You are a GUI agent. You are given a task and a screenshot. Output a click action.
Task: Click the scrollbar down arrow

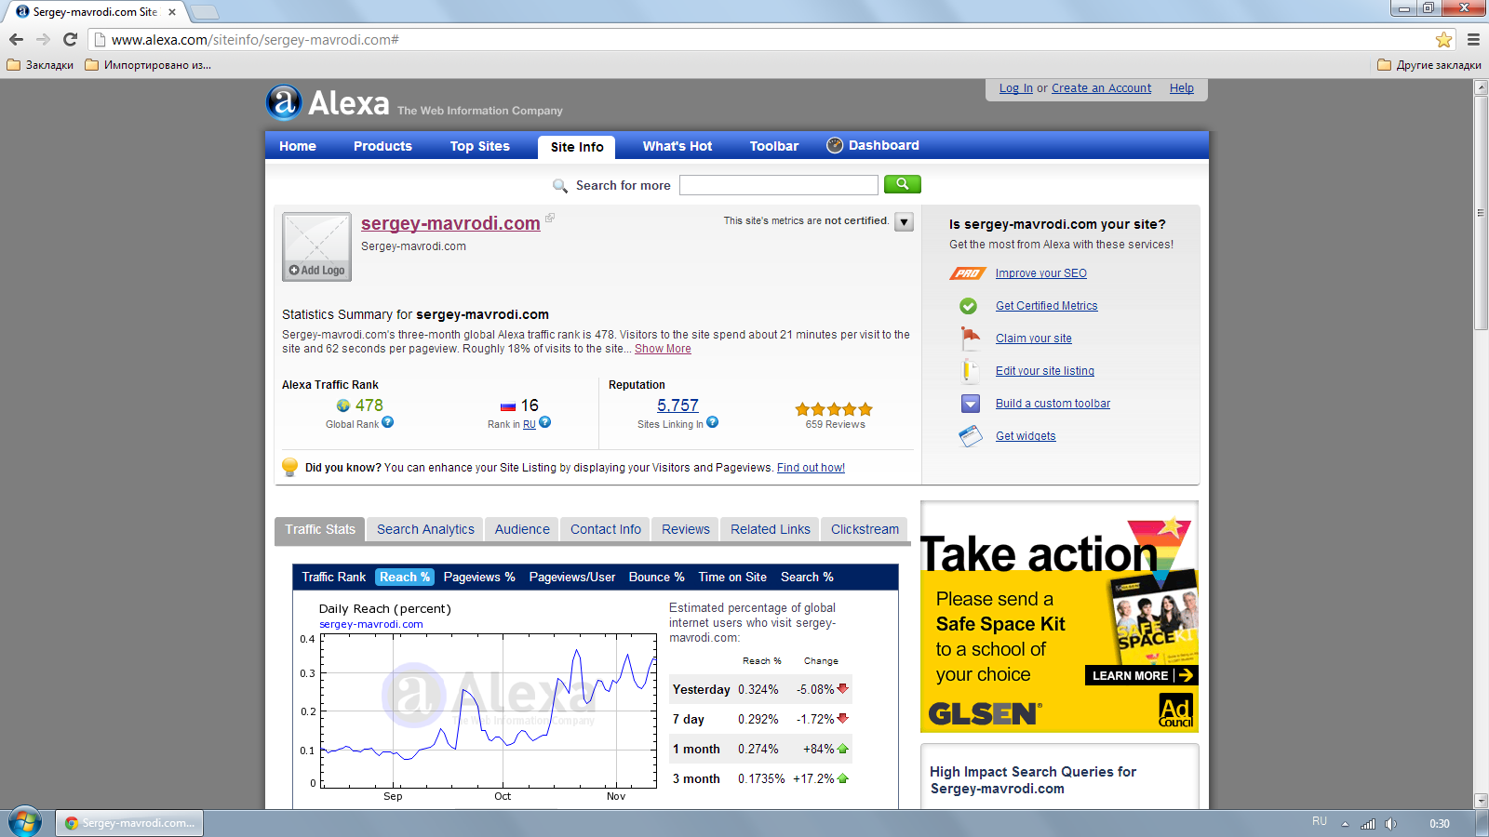pyautogui.click(x=1481, y=801)
